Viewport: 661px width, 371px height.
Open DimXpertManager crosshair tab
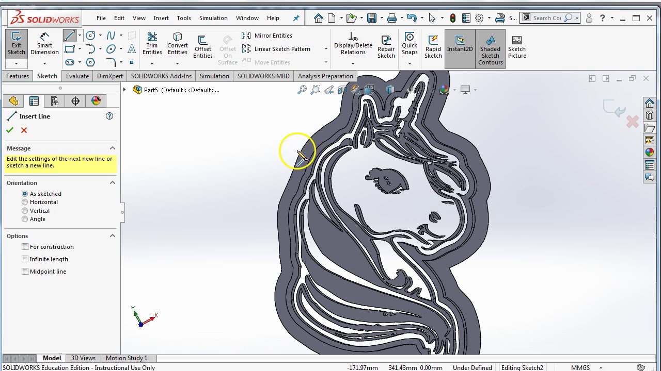click(x=75, y=101)
